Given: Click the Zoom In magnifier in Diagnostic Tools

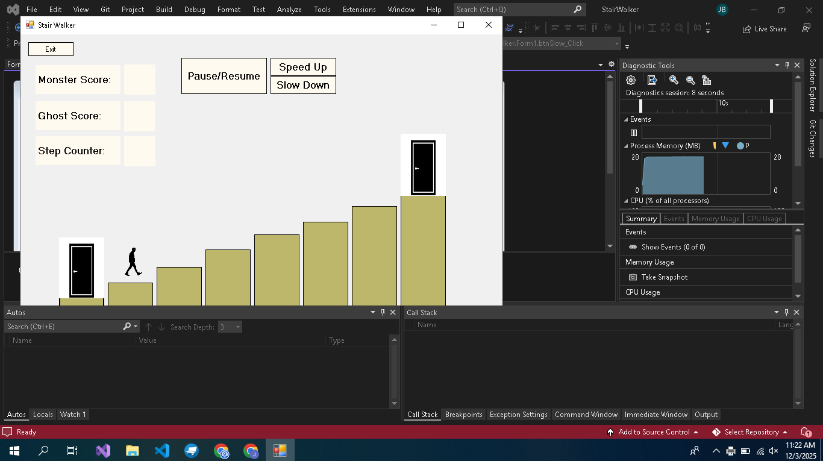Looking at the screenshot, I should (674, 80).
